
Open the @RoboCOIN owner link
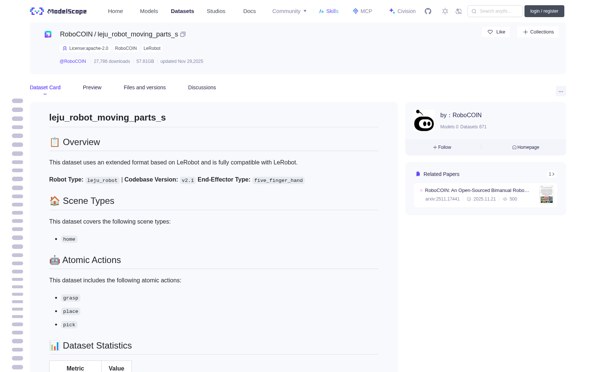[x=73, y=61]
